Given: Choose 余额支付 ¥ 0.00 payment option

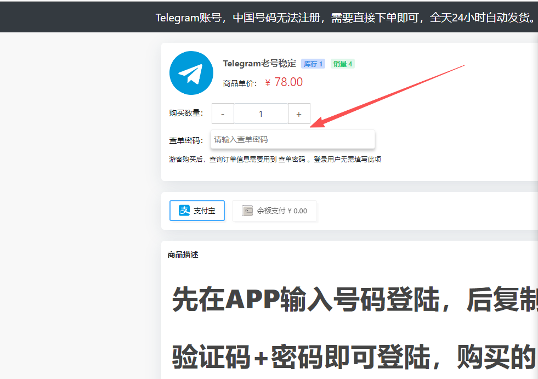Looking at the screenshot, I should (275, 211).
